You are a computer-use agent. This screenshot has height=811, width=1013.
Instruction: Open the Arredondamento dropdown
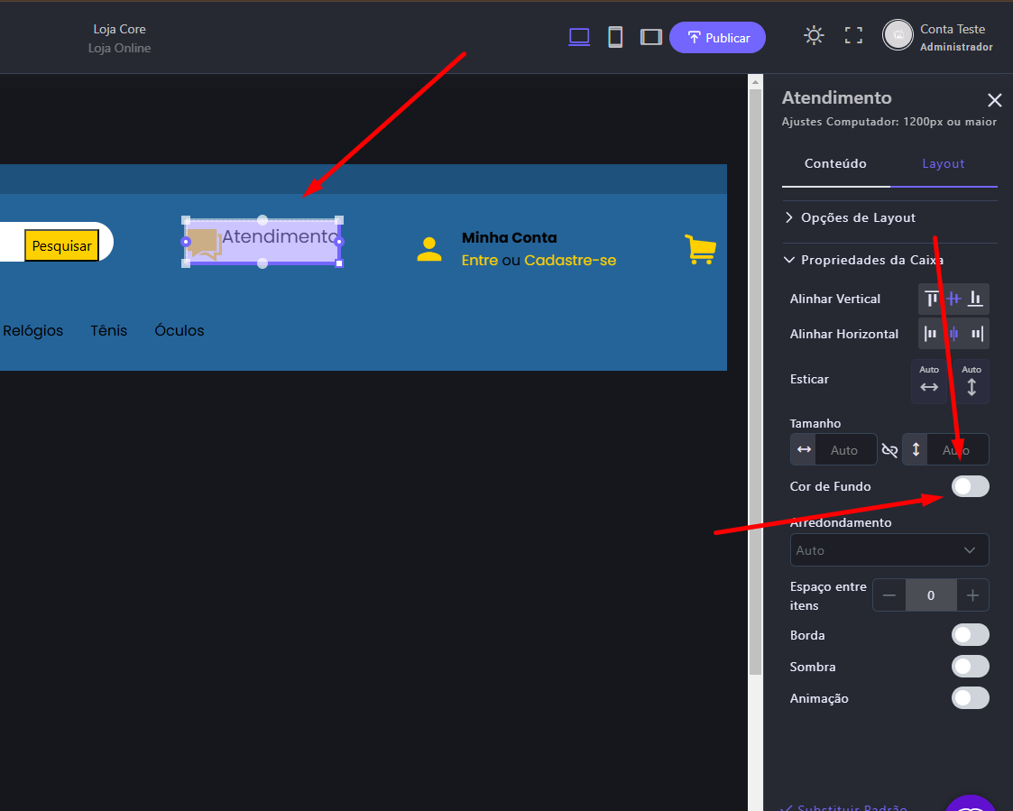889,550
